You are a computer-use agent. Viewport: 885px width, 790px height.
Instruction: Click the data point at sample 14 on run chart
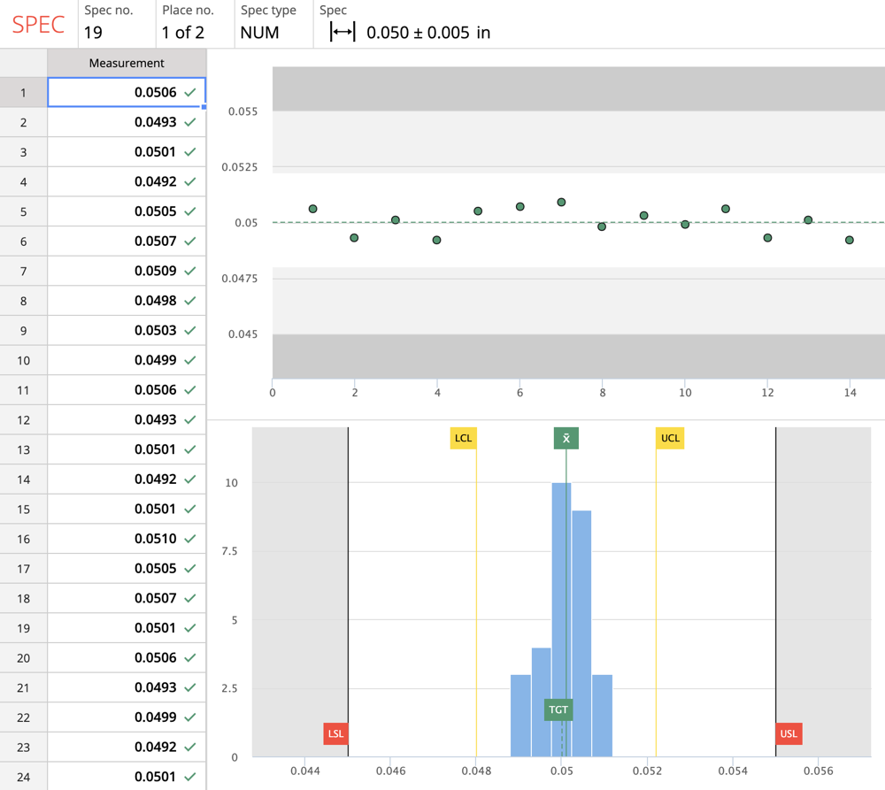click(850, 240)
